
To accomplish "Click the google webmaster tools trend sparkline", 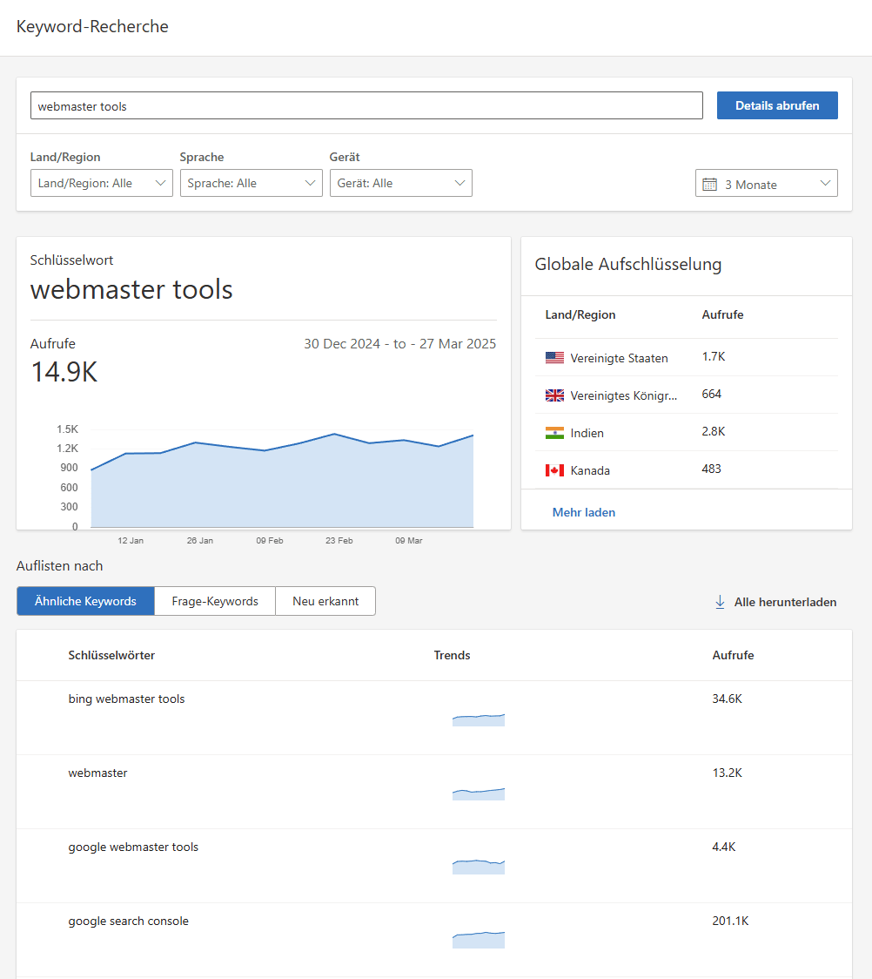I will click(479, 867).
